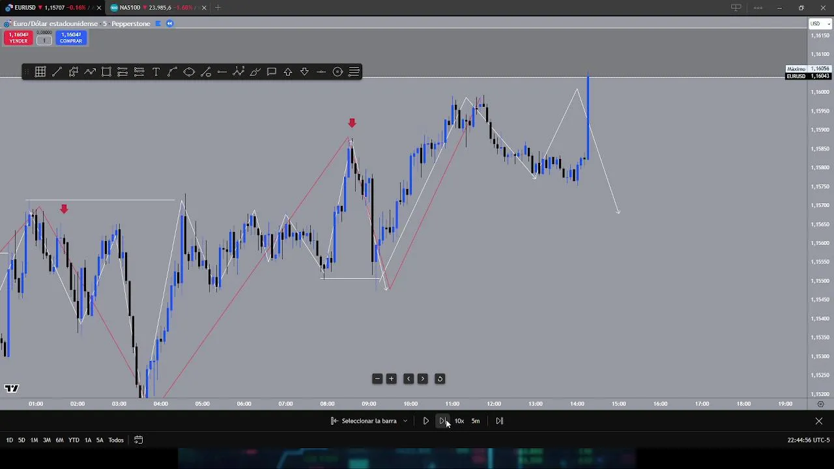Click the blue flag icon beside Pepperstone
This screenshot has width=834, height=469.
pos(158,23)
